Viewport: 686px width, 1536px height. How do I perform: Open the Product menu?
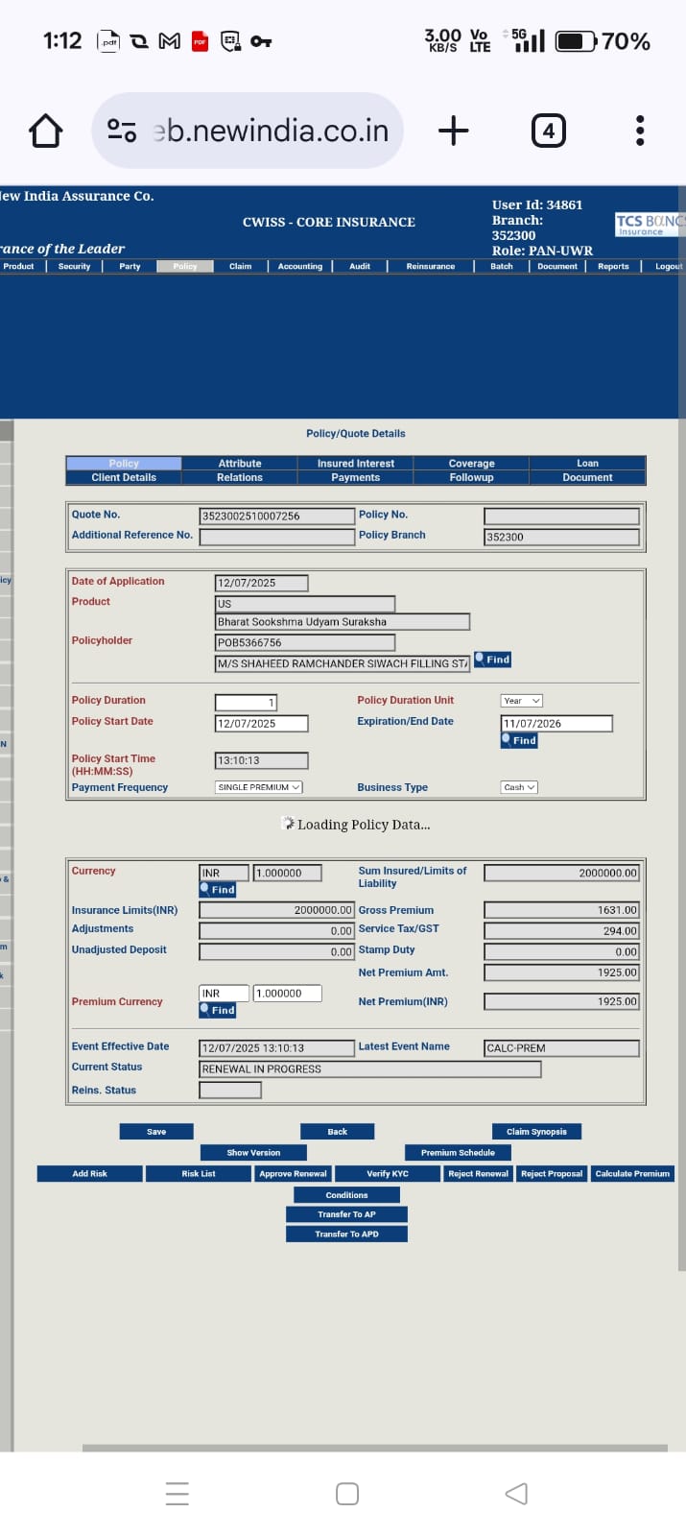click(x=18, y=266)
